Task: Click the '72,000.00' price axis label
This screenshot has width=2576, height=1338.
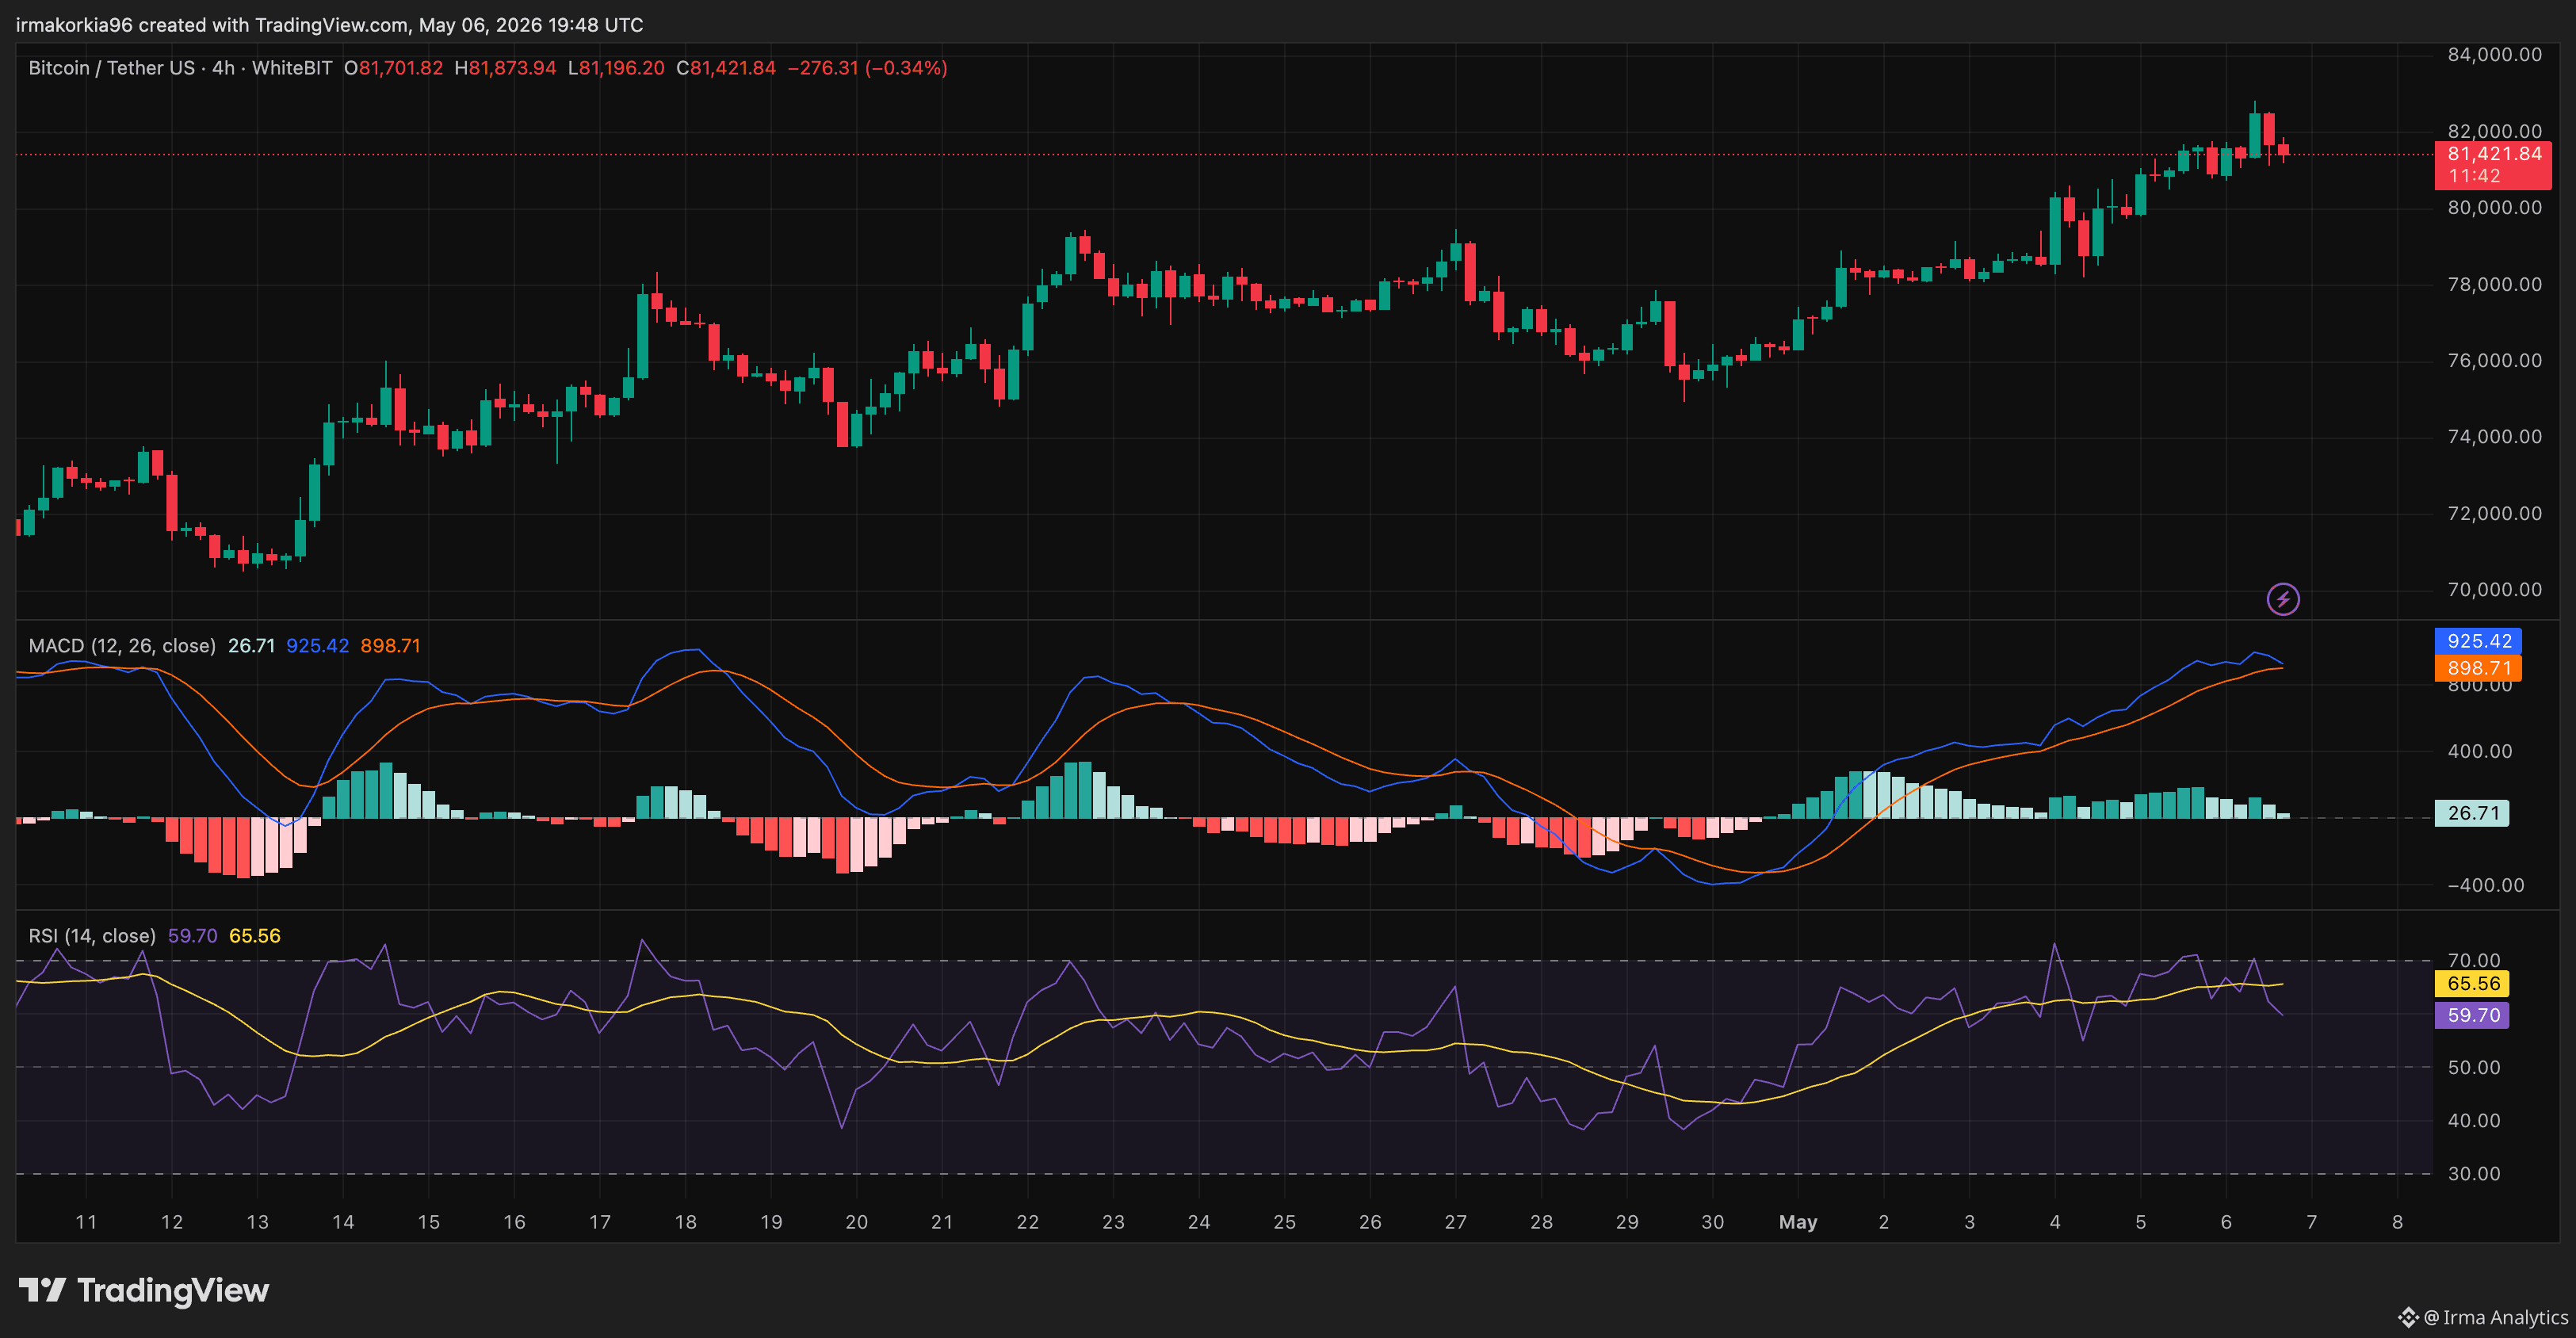Action: (x=2494, y=513)
